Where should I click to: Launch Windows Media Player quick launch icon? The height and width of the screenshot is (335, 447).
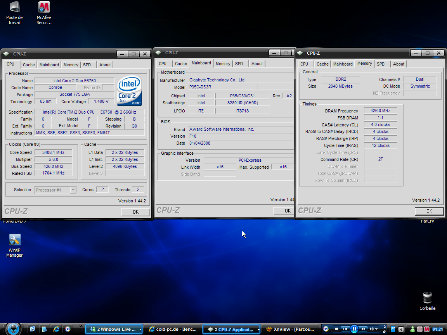(68, 329)
